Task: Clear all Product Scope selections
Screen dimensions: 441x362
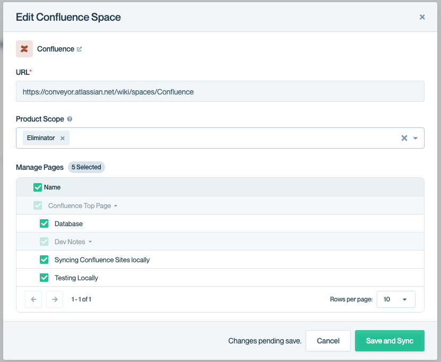Action: [x=404, y=138]
